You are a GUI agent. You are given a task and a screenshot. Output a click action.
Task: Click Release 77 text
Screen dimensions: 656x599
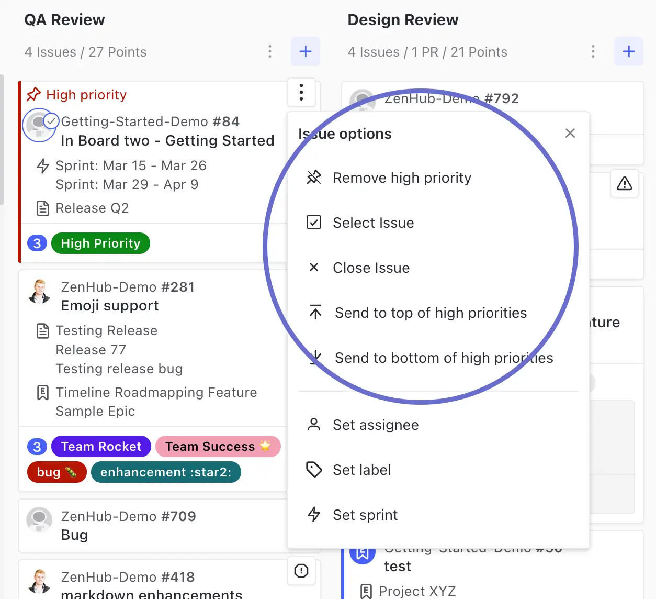pyautogui.click(x=91, y=350)
